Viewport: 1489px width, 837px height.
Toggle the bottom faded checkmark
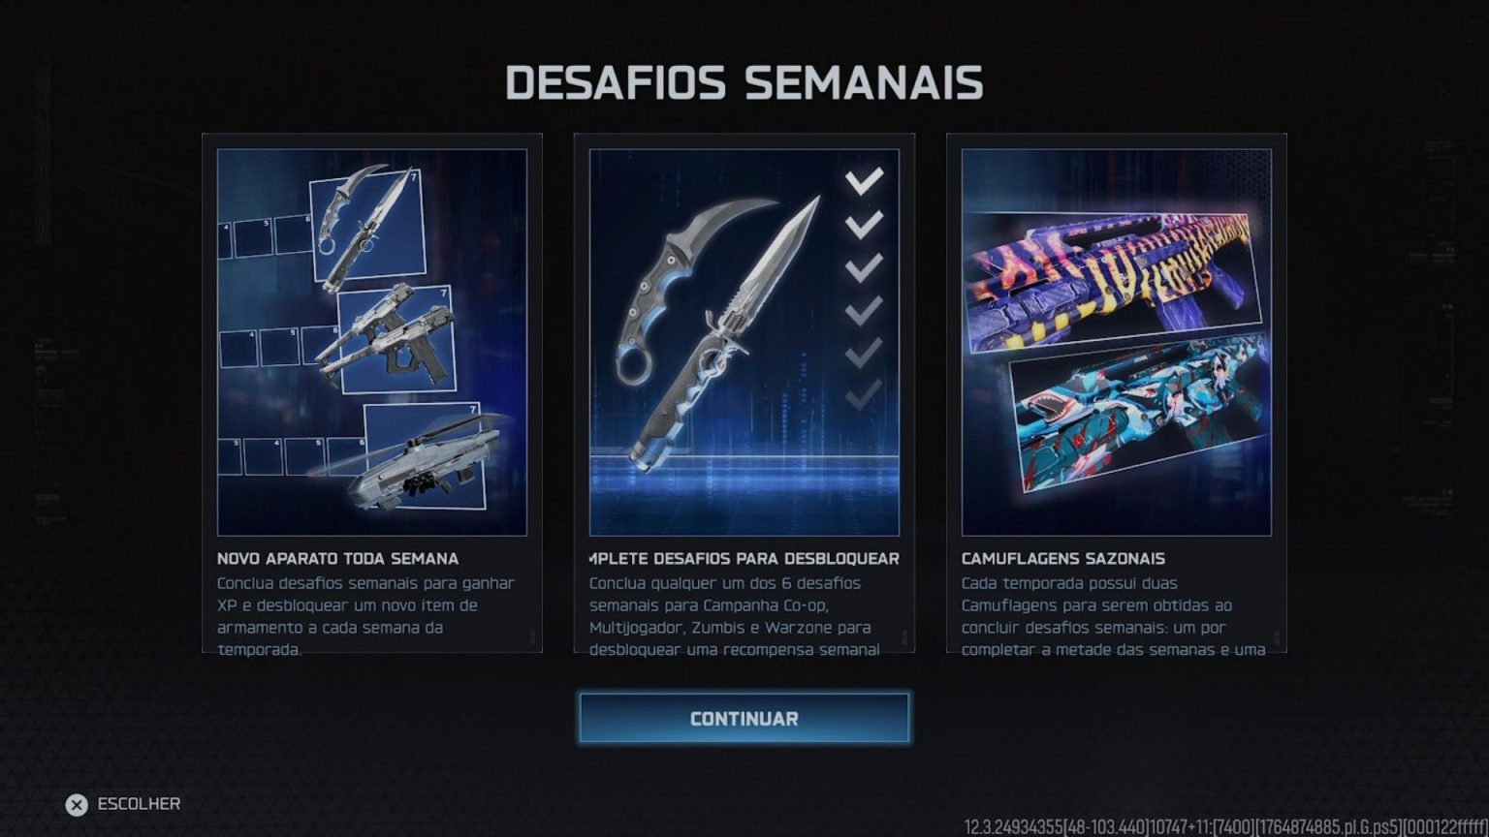(864, 393)
